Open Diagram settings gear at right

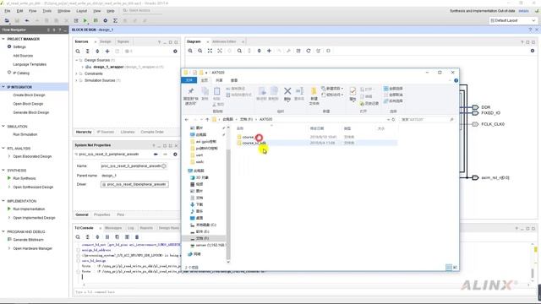click(533, 51)
